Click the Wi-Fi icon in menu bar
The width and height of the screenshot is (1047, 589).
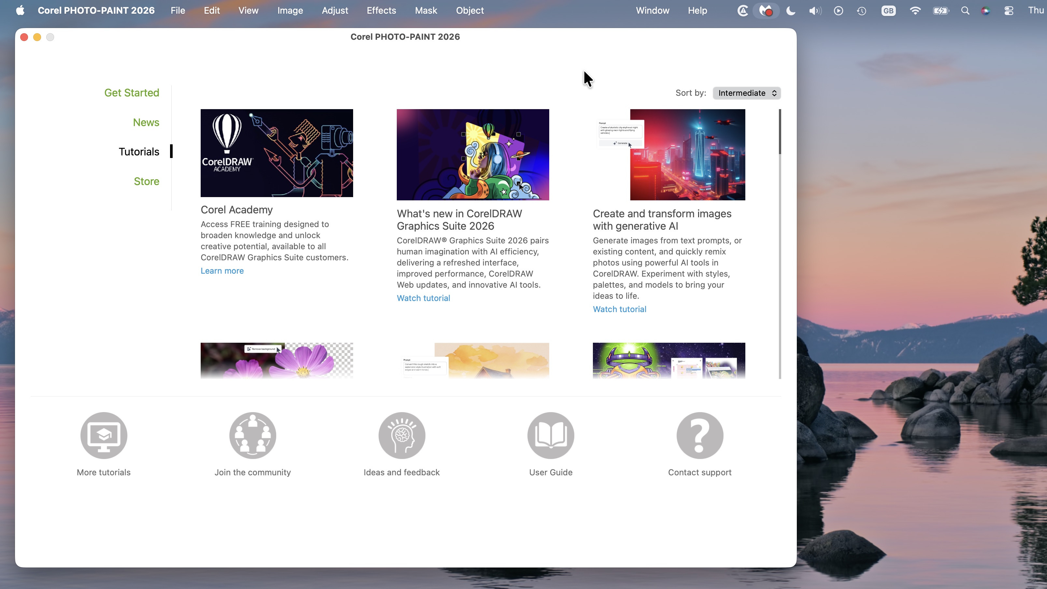click(x=915, y=10)
